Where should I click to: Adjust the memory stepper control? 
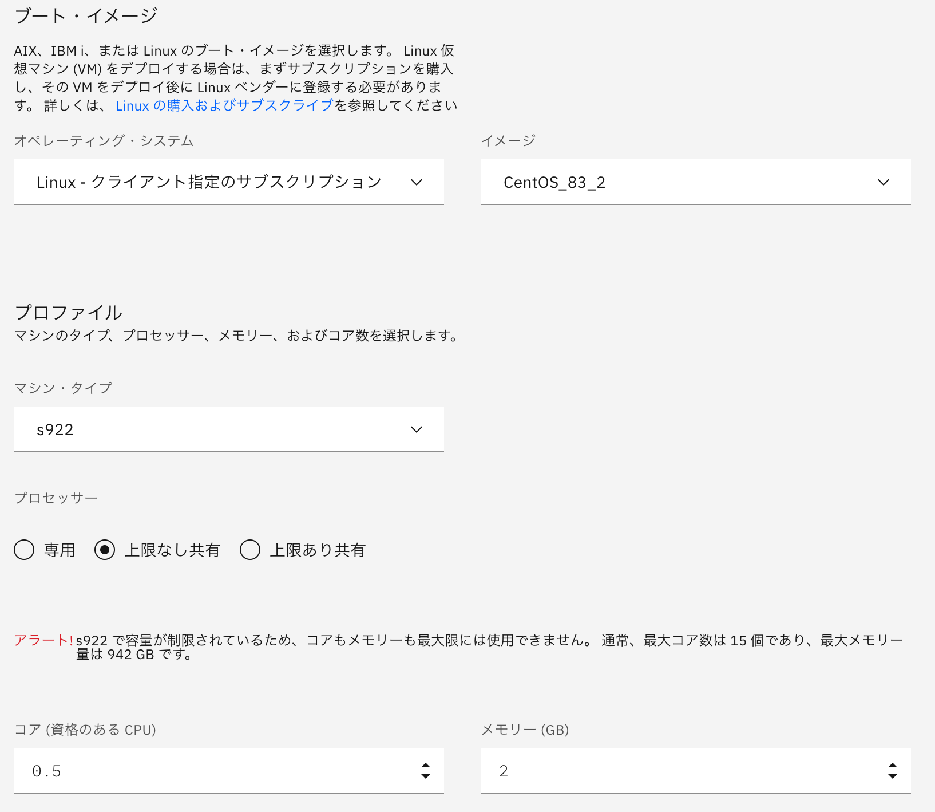(892, 771)
